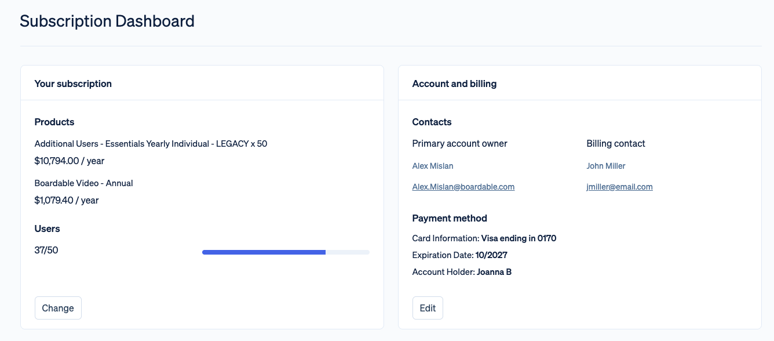Select the $10,794.00 / year price
Image resolution: width=774 pixels, height=341 pixels.
pyautogui.click(x=70, y=161)
